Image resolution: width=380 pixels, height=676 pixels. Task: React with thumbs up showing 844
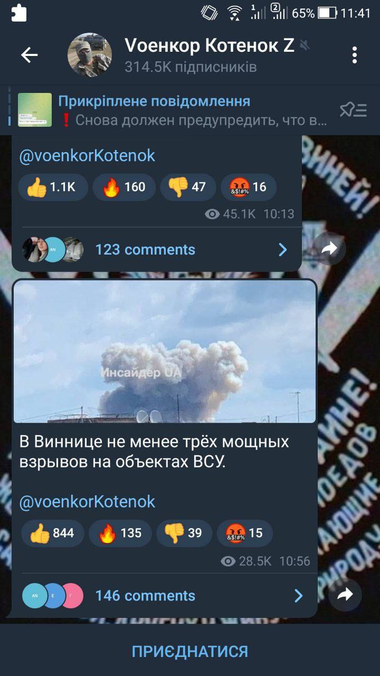click(52, 533)
